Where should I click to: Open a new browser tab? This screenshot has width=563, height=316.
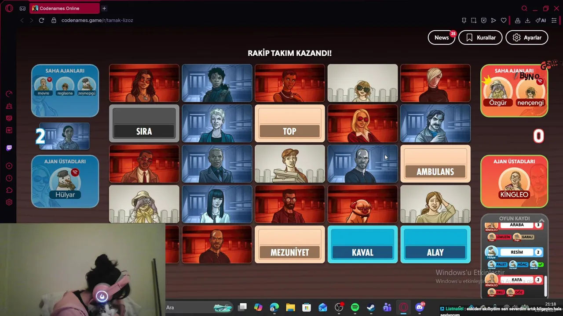pyautogui.click(x=104, y=8)
